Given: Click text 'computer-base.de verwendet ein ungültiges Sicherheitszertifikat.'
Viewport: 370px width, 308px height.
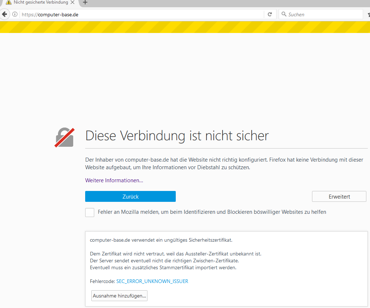Looking at the screenshot, I should (161, 240).
